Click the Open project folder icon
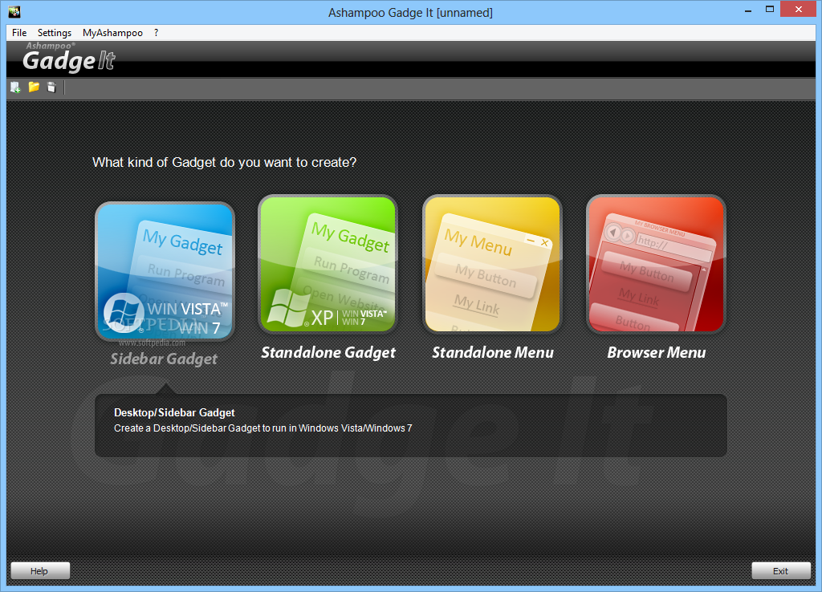822x592 pixels. [34, 87]
